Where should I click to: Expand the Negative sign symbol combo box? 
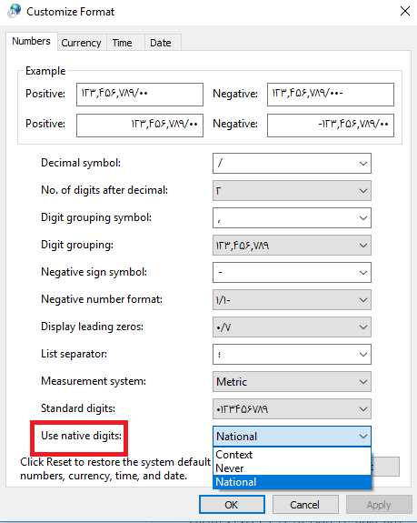292,273
